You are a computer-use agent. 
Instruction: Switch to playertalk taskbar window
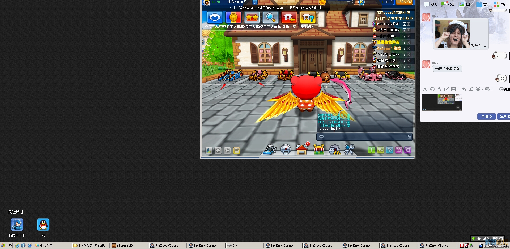pos(129,246)
